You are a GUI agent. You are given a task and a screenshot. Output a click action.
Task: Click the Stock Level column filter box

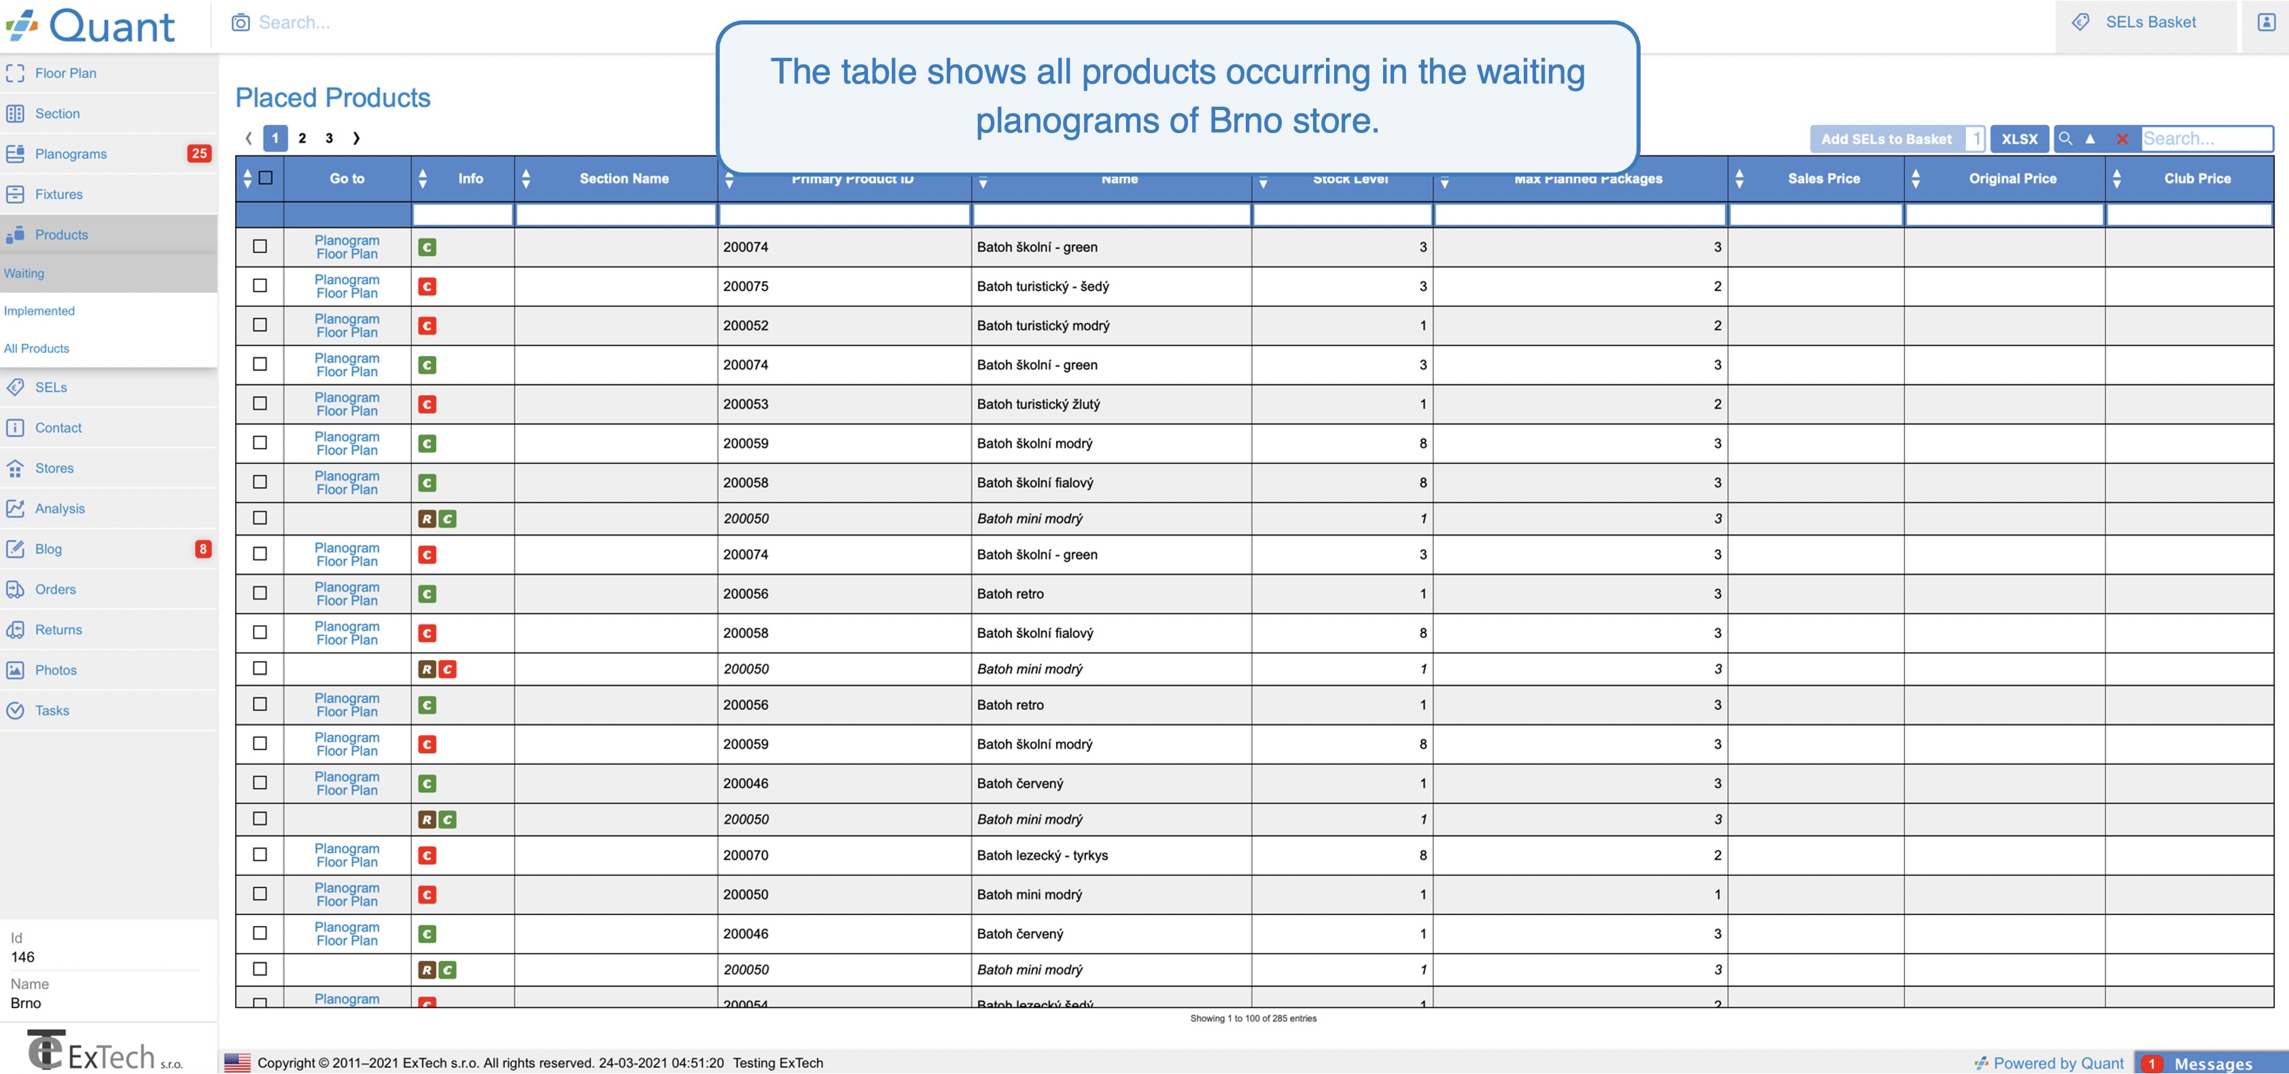pyautogui.click(x=1343, y=214)
